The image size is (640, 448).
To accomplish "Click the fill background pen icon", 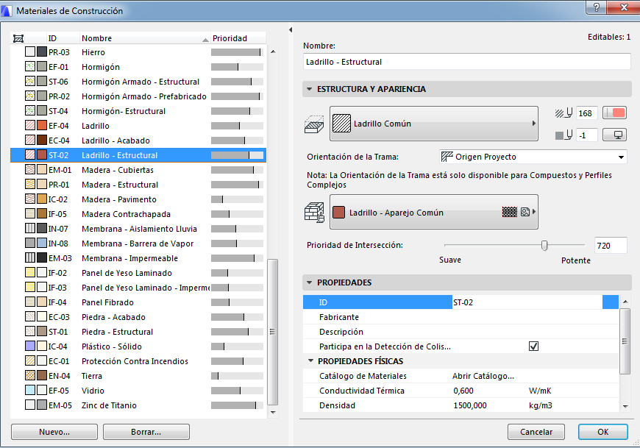I will tap(563, 135).
